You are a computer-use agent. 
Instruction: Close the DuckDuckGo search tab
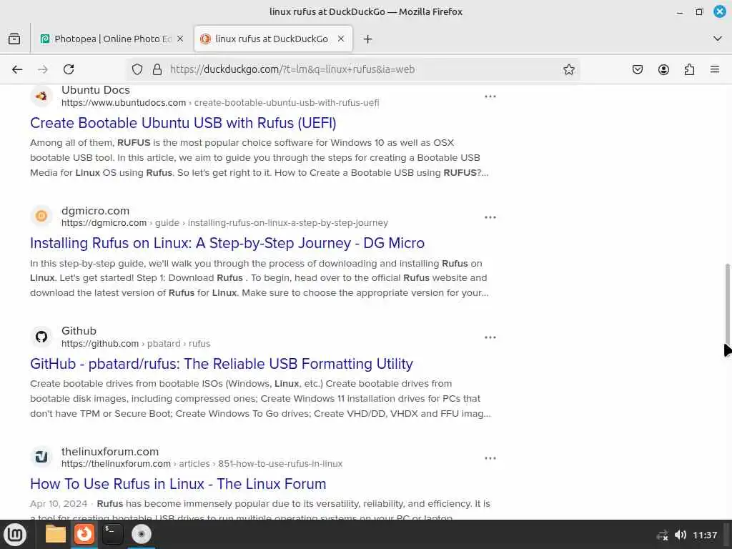[341, 39]
